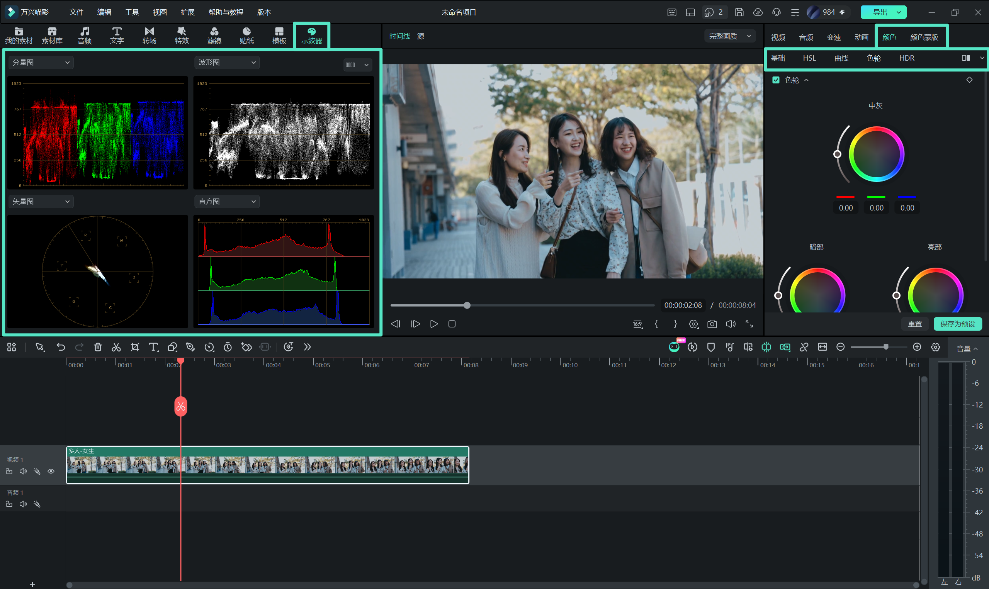Open the 波形图 scope type dropdown

pyautogui.click(x=227, y=63)
